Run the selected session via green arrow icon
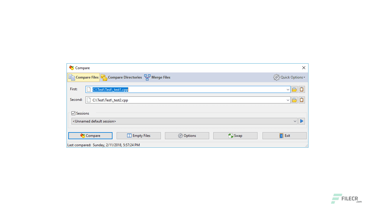 (x=301, y=121)
